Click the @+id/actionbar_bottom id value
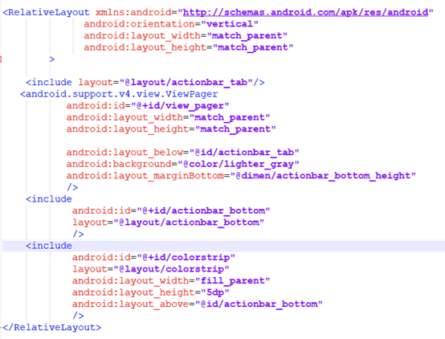Screen dimensions: 445x339 [203, 210]
